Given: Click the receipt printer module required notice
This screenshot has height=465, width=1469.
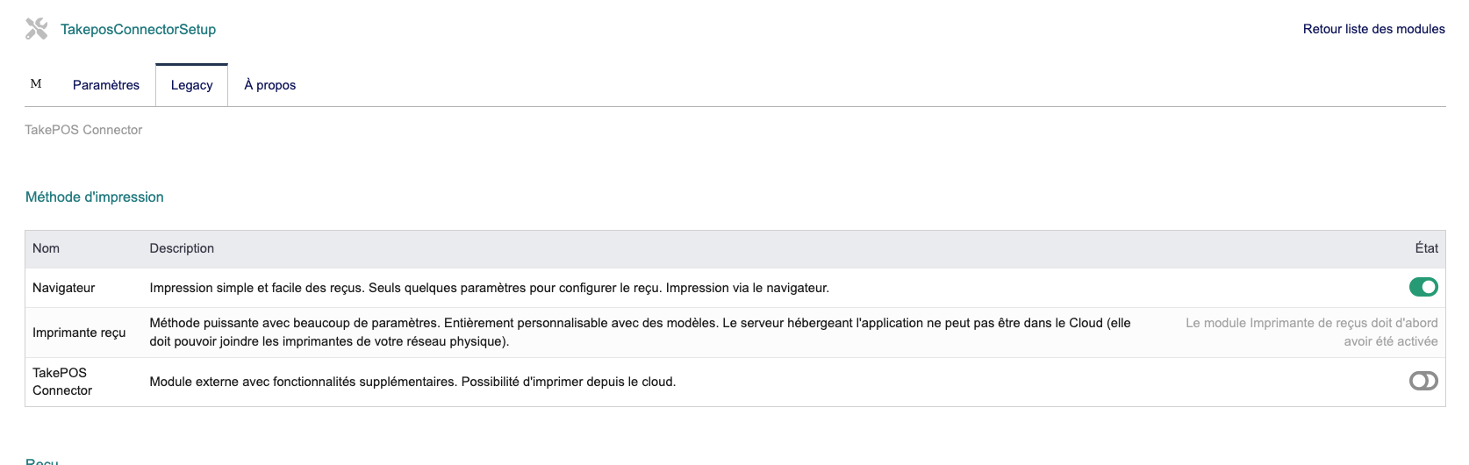Looking at the screenshot, I should [x=1311, y=333].
